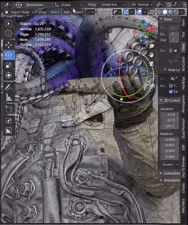Switch to the HardOps sidebar tab
The width and height of the screenshot is (188, 225).
[x=183, y=83]
